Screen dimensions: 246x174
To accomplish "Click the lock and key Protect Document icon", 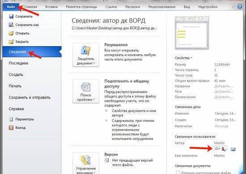I will point(85,50).
